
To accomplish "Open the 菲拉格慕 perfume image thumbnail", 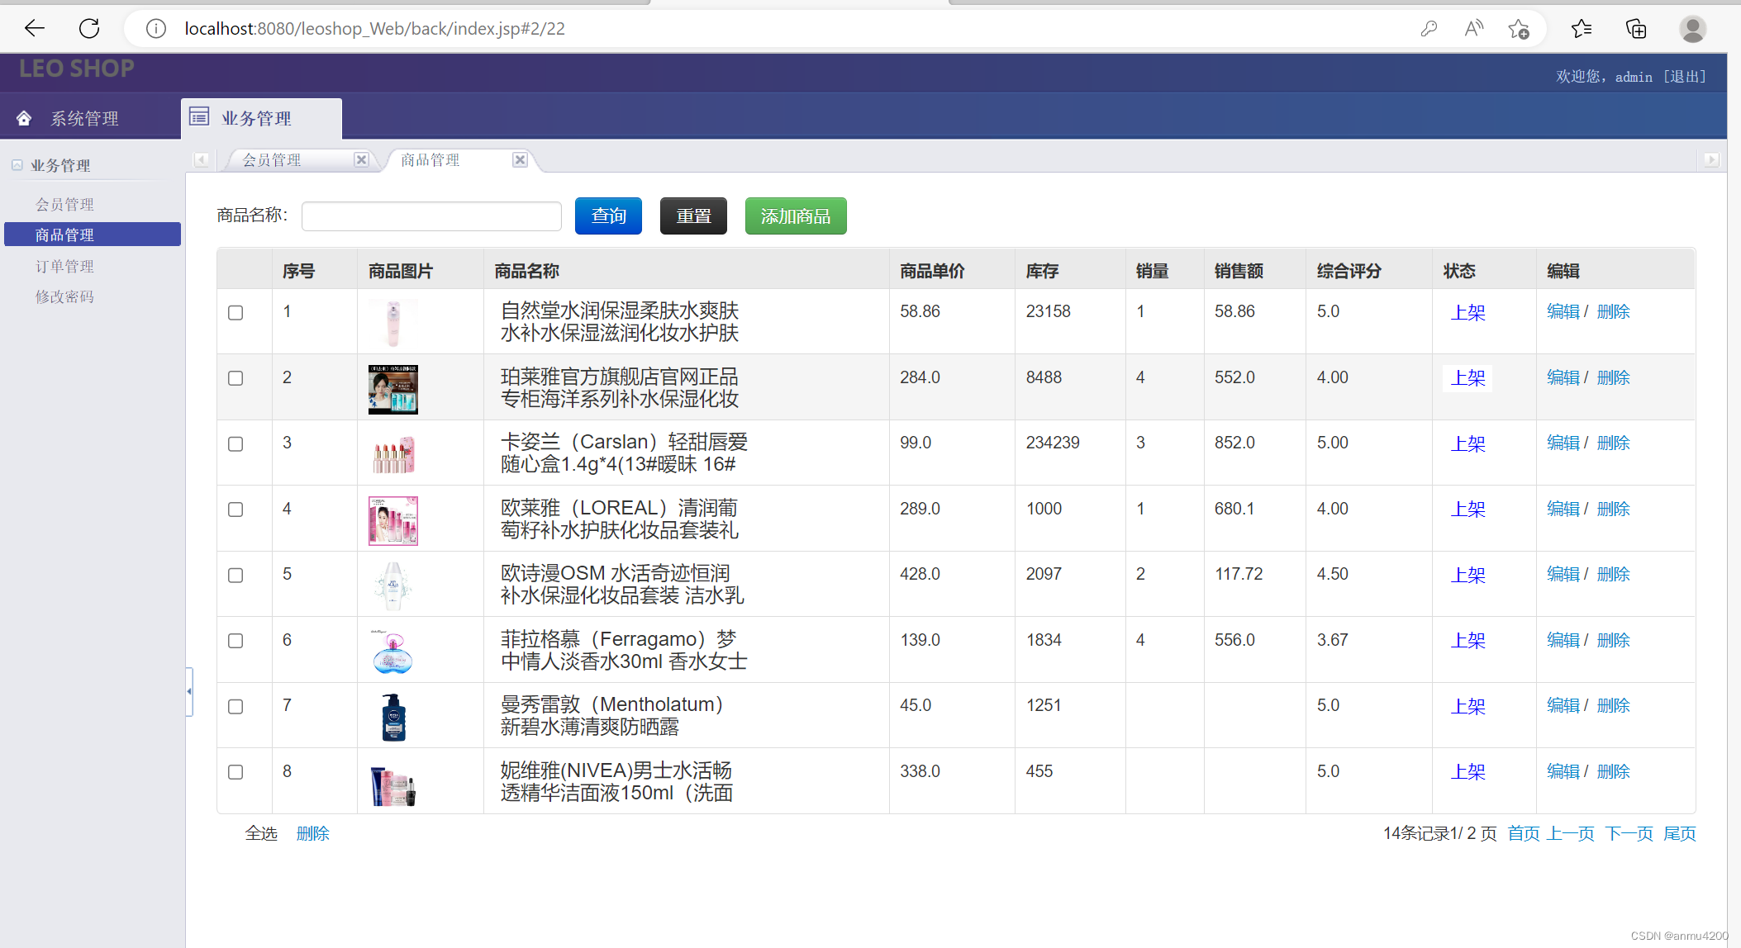I will click(x=393, y=652).
